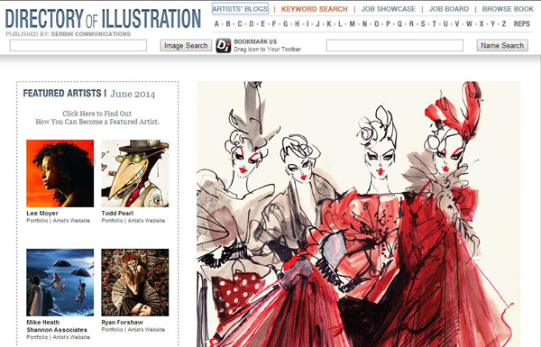This screenshot has width=541, height=347.
Task: Browse artists under letter J
Action: pyautogui.click(x=317, y=23)
